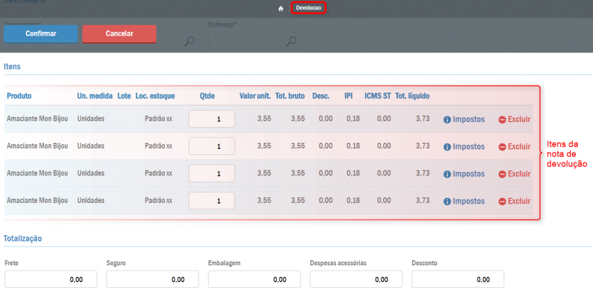Select the Devolucao breadcrumb item
This screenshot has width=593, height=288.
[x=308, y=8]
